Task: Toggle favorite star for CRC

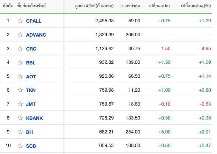Action: point(20,49)
